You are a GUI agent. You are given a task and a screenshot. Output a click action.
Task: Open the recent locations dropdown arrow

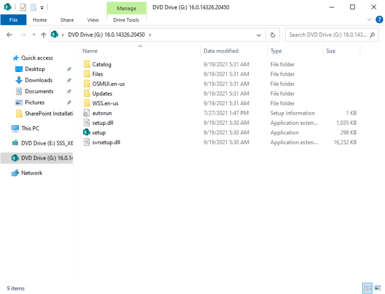(x=34, y=35)
